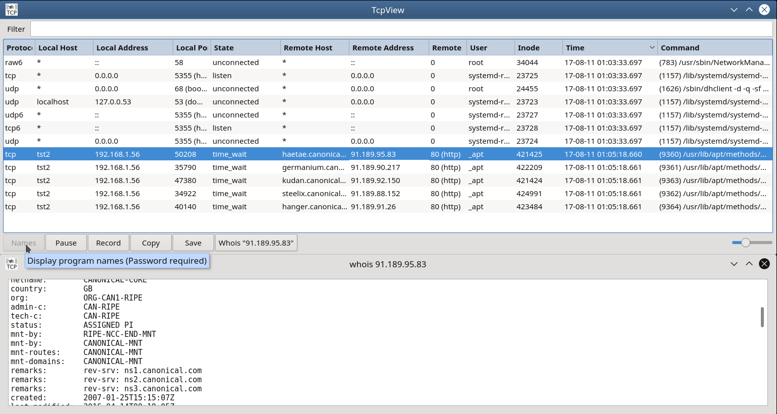Select the steelix.canonical... remote host row
Viewport: 777px width, 414px height.
point(388,194)
